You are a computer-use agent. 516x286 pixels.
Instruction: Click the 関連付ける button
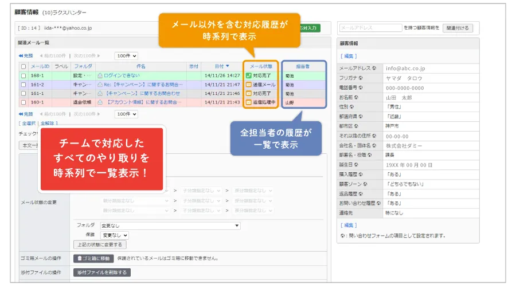pos(458,27)
